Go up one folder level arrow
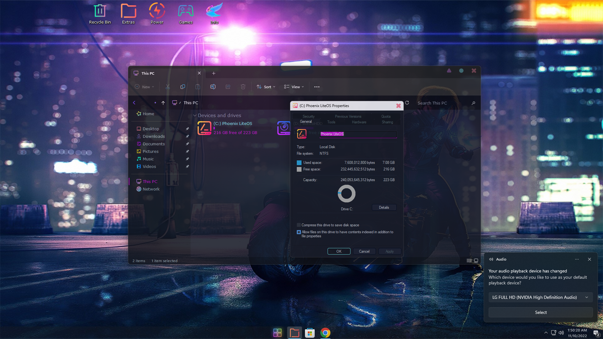Screen dimensions: 603x339 (x=163, y=103)
